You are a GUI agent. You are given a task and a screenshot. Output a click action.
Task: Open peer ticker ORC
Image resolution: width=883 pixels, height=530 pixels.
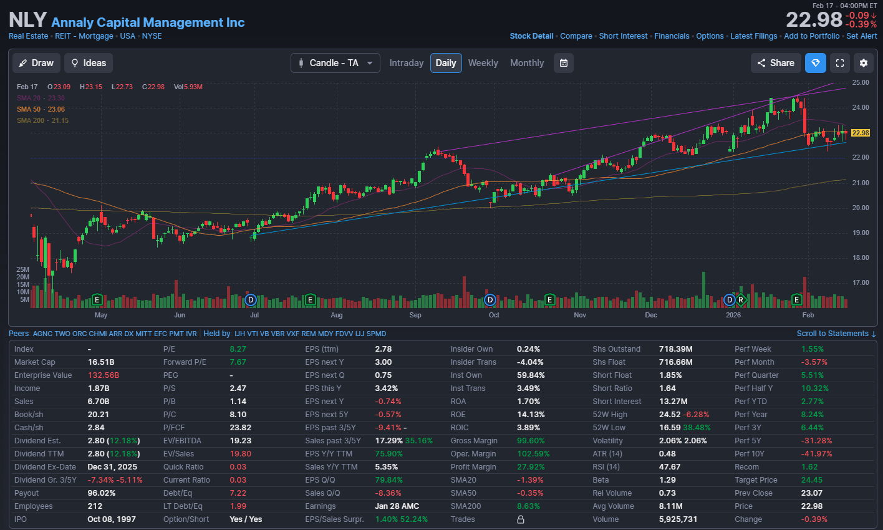[x=80, y=334]
